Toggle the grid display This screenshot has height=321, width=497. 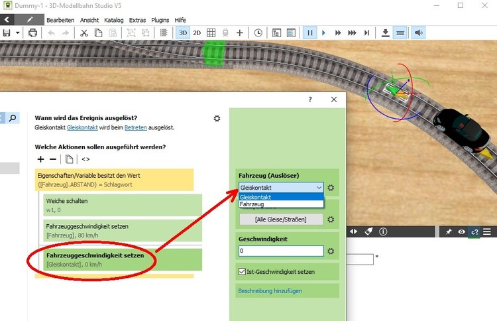(x=211, y=32)
